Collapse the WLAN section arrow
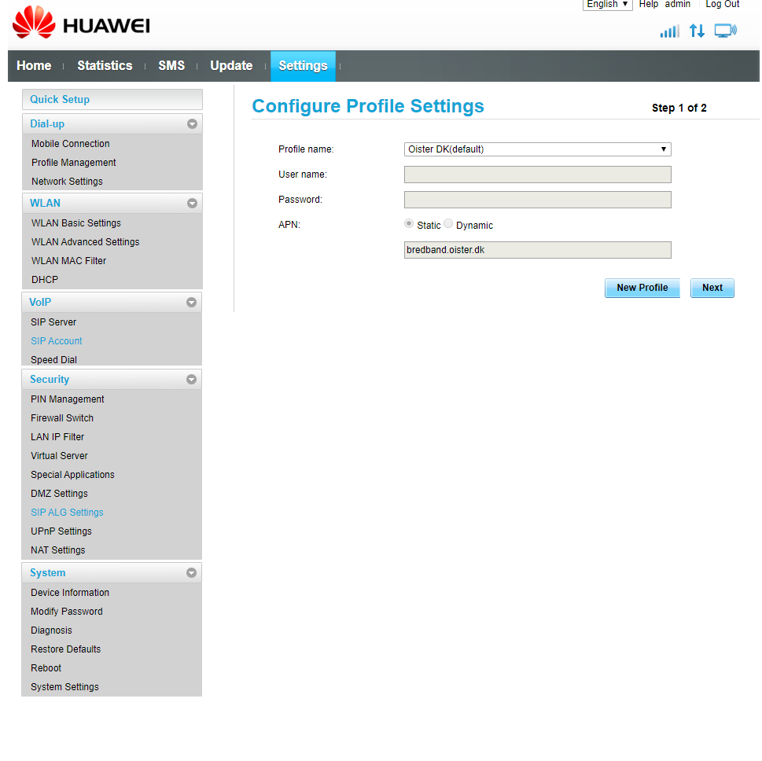762x761 pixels. point(192,203)
